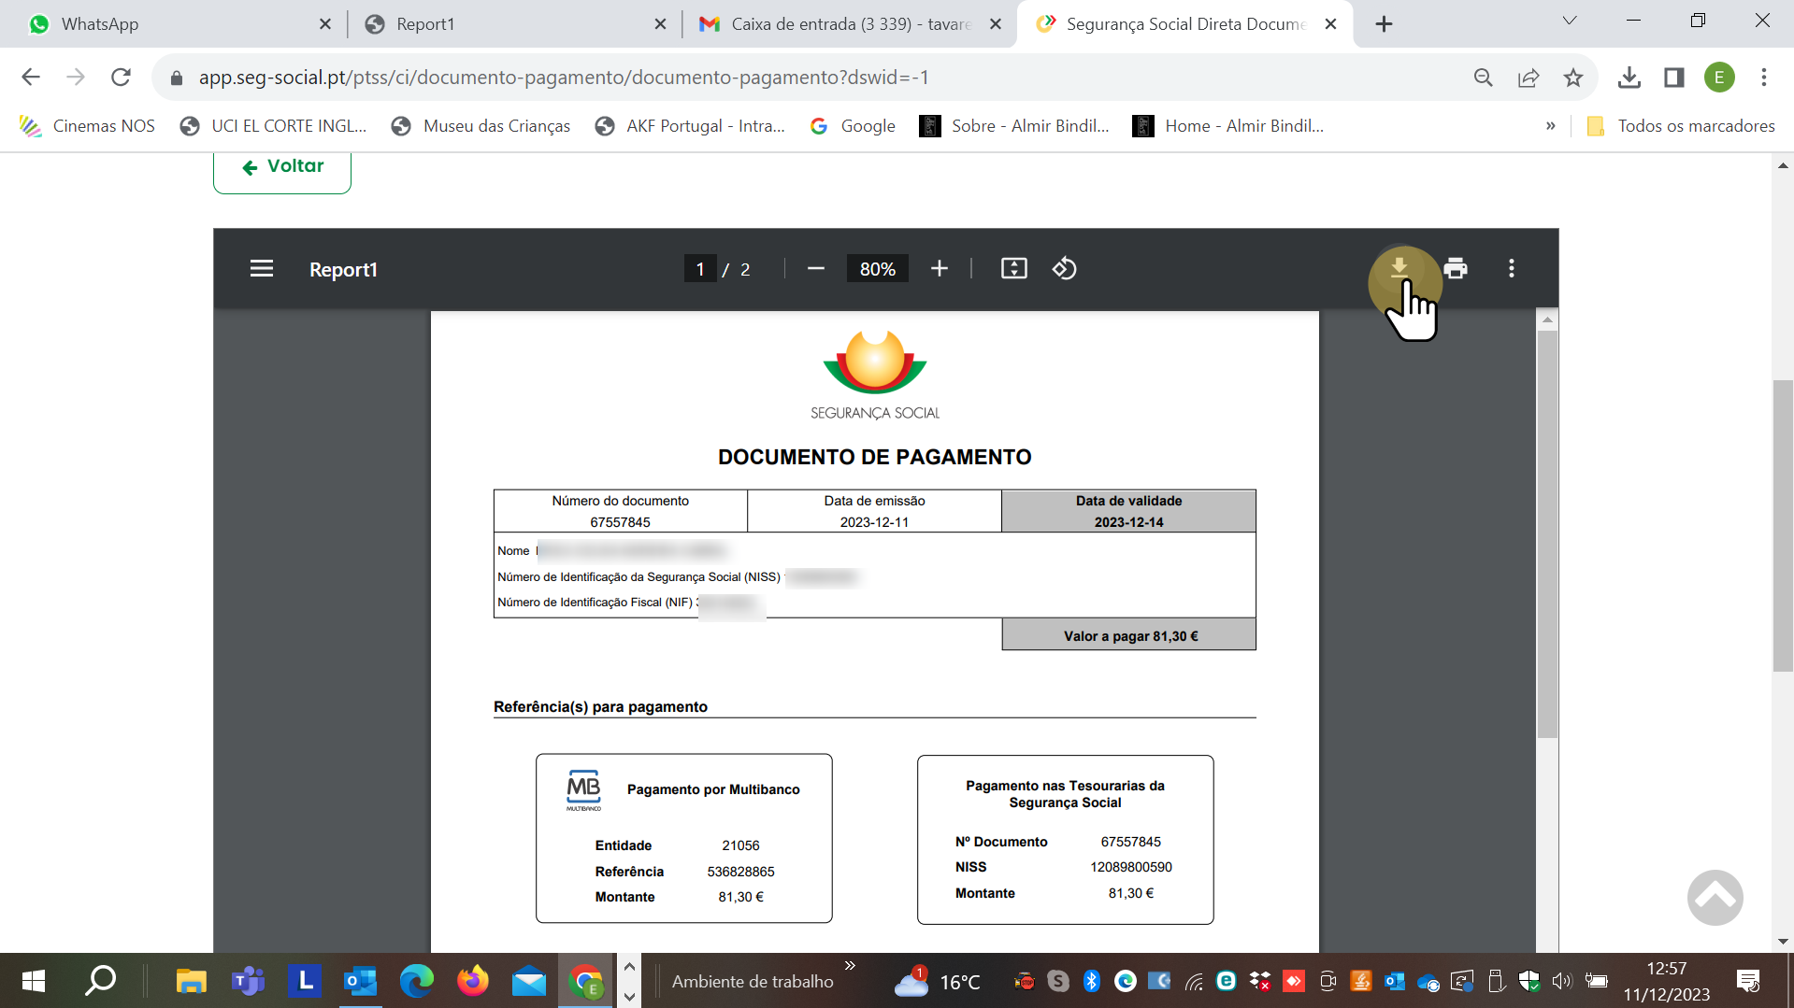Switch to the WhatsApp tab
The image size is (1794, 1008).
[168, 24]
